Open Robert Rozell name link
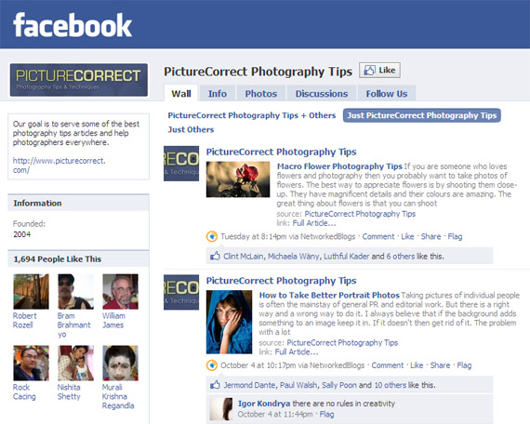This screenshot has width=530, height=424. pyautogui.click(x=24, y=320)
